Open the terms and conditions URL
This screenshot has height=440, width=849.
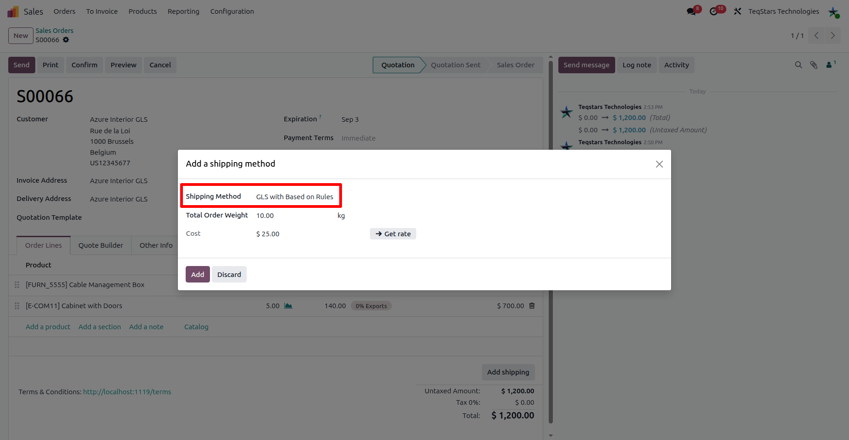pos(127,392)
